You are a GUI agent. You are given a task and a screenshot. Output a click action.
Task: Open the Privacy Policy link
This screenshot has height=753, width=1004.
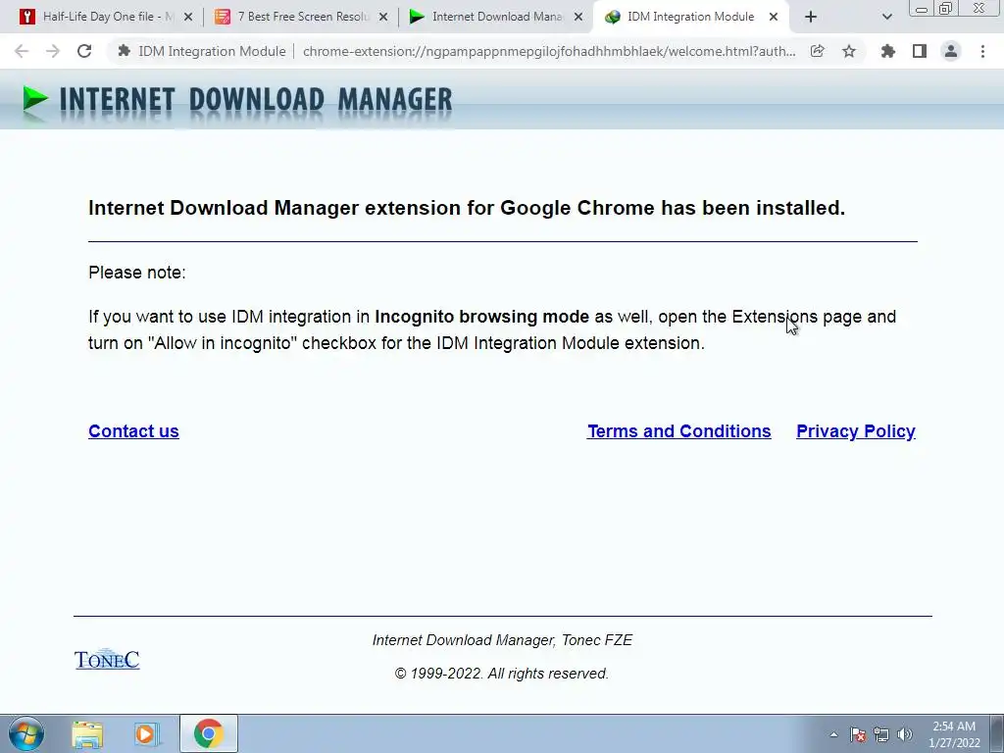855,431
